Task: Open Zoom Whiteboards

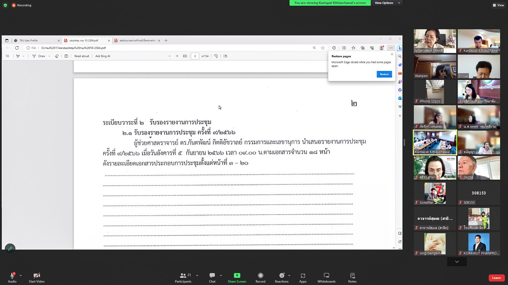Action: (x=326, y=277)
